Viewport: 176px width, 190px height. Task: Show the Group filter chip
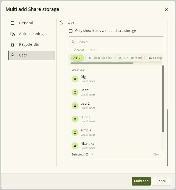(154, 58)
